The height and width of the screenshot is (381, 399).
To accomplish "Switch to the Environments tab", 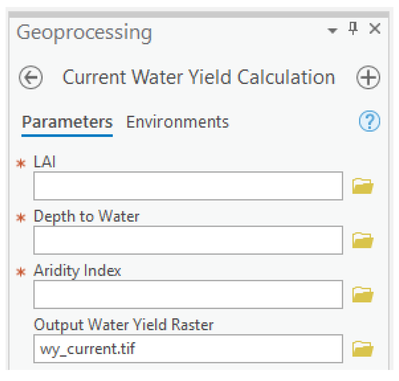I will [x=177, y=122].
